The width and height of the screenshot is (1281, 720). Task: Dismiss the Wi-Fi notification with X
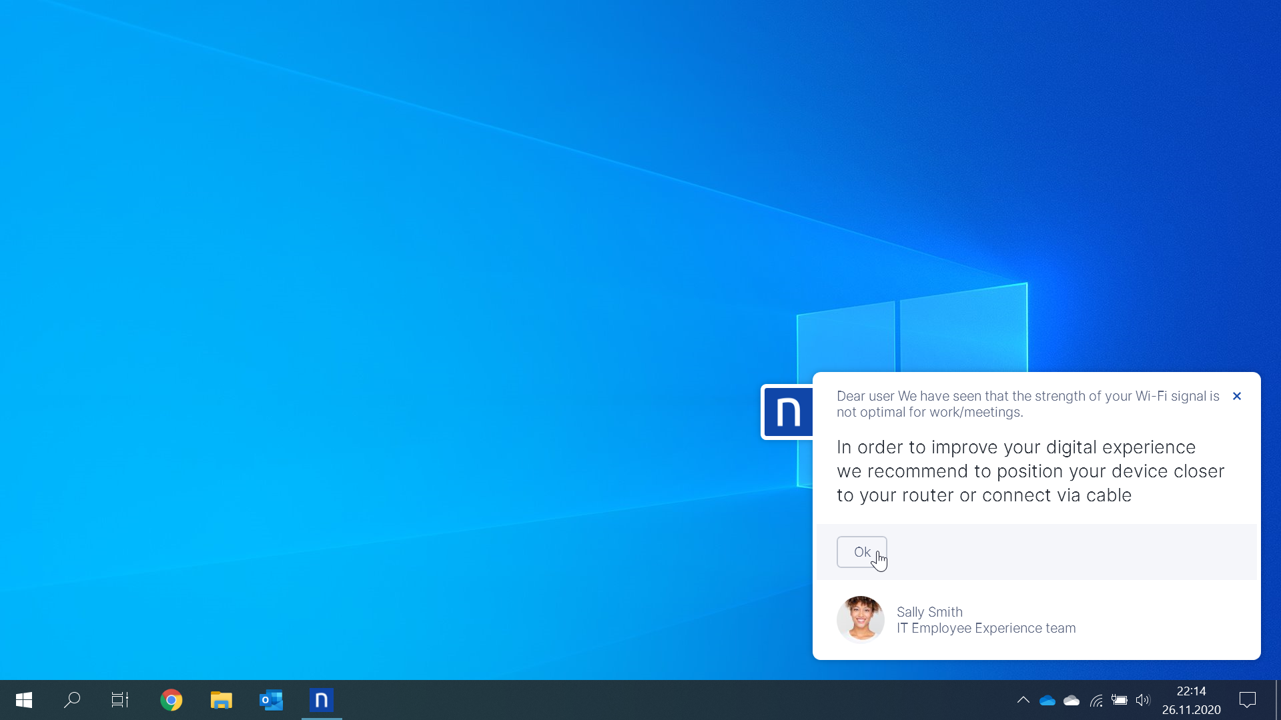[1237, 396]
